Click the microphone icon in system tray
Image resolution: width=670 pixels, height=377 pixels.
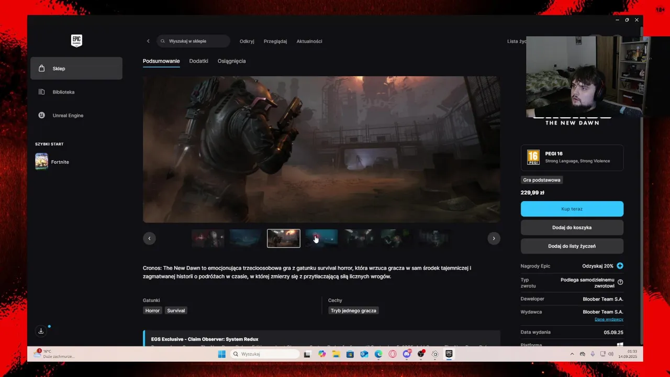click(593, 354)
